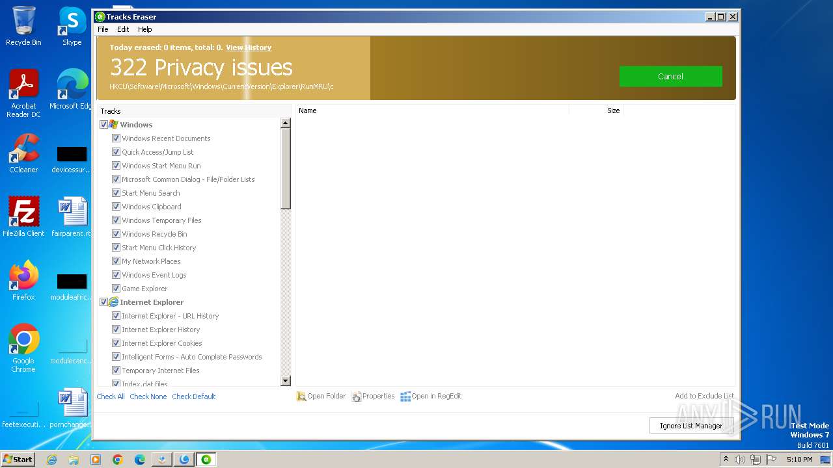Click the Open Folder icon
The height and width of the screenshot is (468, 833).
coord(301,396)
